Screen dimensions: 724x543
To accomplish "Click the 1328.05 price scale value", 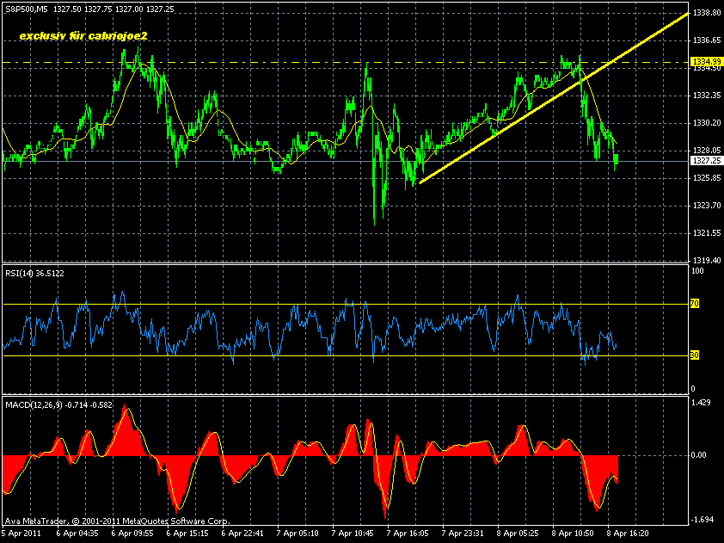I will [707, 151].
